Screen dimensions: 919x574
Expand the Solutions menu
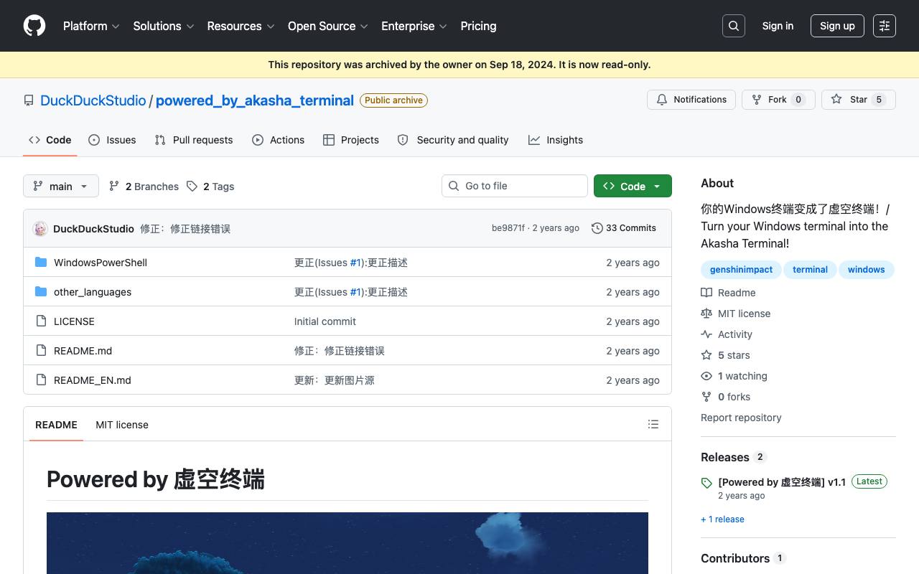164,26
